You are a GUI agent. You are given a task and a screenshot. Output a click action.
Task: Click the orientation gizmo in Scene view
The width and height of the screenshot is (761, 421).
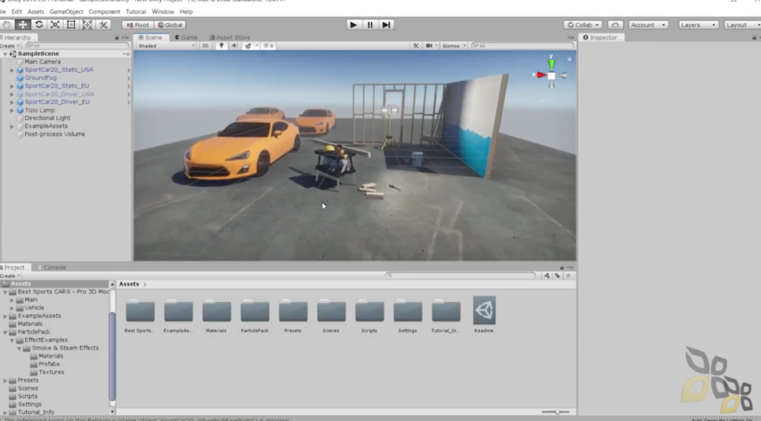click(551, 76)
